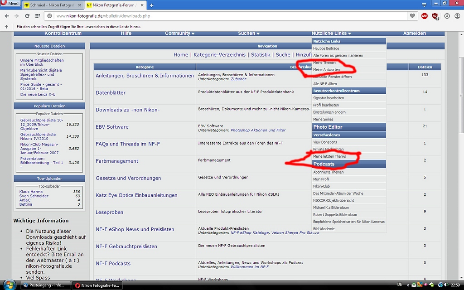Open Kontrollzentrum in the navbar
Screen dimensions: 464x290
[x=63, y=33]
